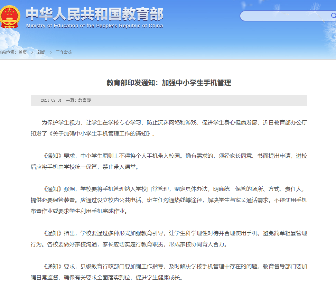Go to 首页 via the breadcrumb

pos(22,52)
